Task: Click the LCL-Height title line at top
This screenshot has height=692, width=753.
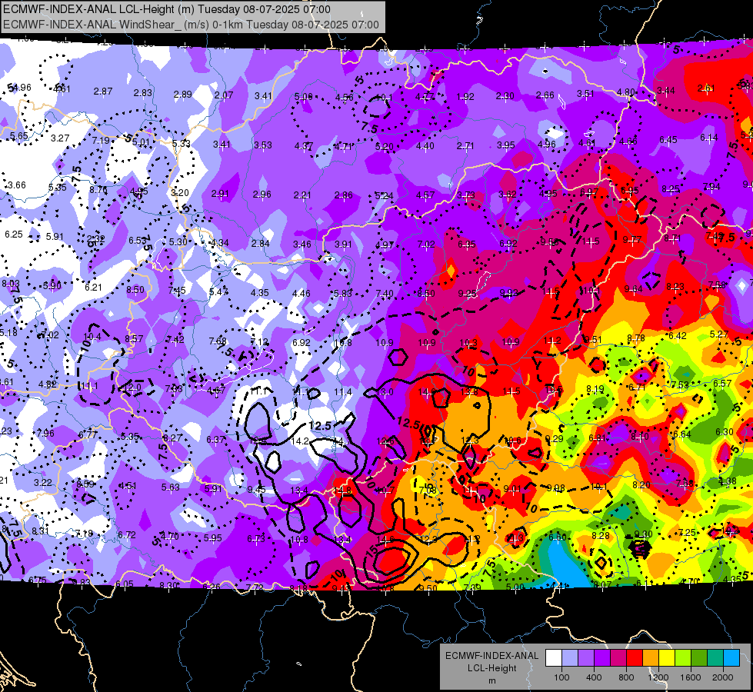Action: [x=167, y=9]
